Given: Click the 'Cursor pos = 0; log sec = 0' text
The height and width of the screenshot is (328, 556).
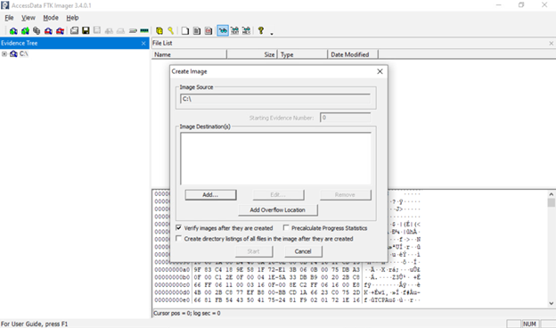Looking at the screenshot, I should (187, 314).
